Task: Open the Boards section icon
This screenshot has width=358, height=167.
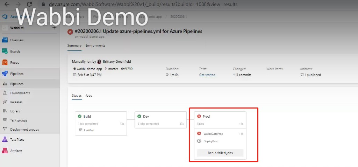Action: coord(5,51)
